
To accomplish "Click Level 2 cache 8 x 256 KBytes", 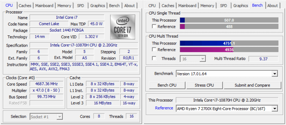I will [x=102, y=97].
